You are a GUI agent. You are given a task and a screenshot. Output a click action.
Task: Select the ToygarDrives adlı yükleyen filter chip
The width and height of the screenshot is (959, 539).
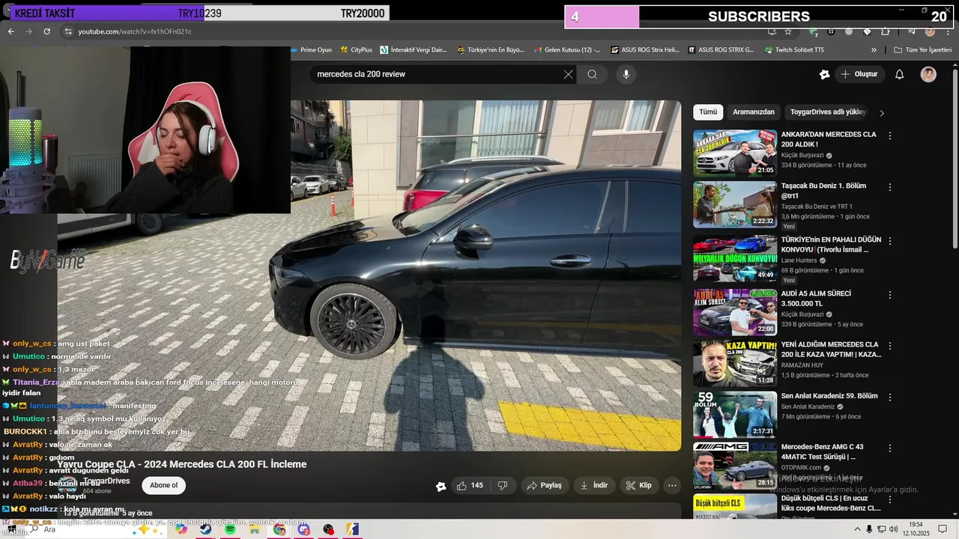[x=828, y=112]
